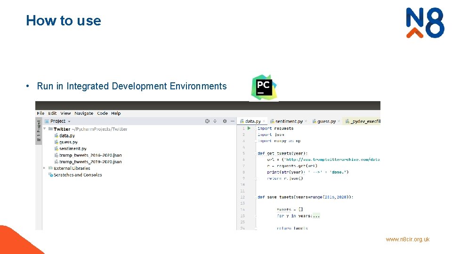Image resolution: width=452 pixels, height=254 pixels.
Task: Hide the Project panel with minus icon
Action: point(233,121)
